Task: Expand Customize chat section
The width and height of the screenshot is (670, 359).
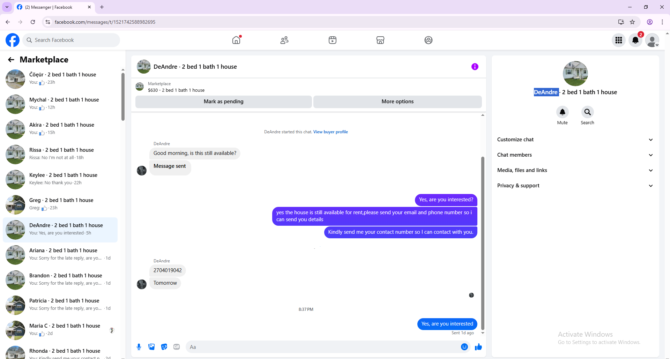Action: [x=575, y=140]
